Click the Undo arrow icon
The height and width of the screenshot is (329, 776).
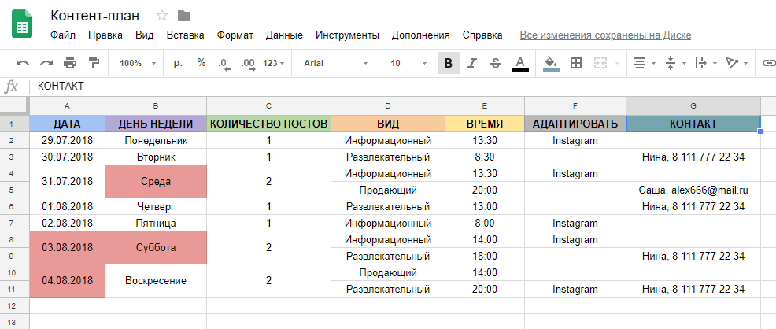tap(23, 63)
